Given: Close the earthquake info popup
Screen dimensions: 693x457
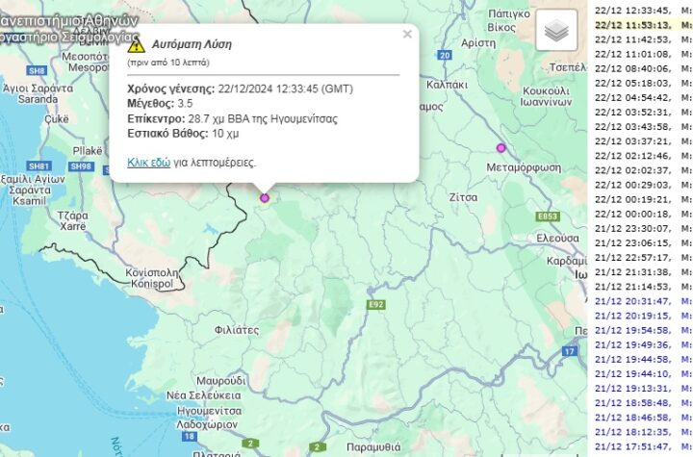Looking at the screenshot, I should tap(407, 34).
